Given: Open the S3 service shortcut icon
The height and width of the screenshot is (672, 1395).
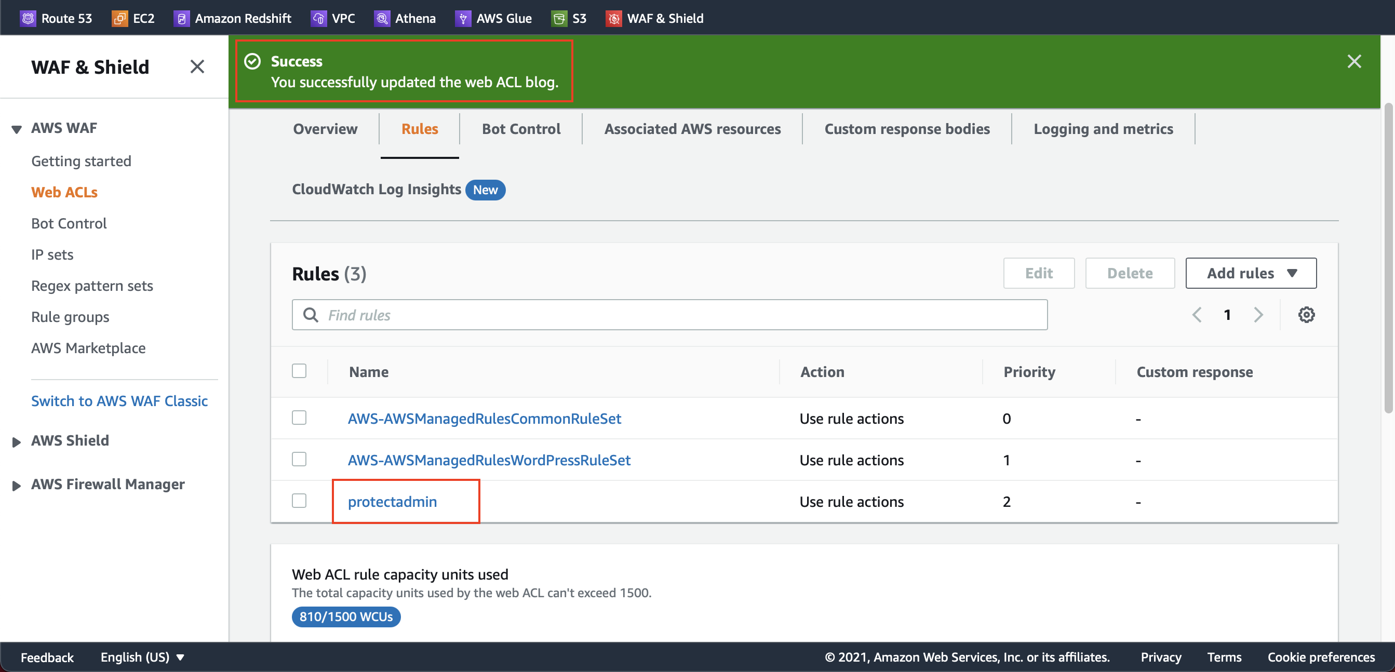Looking at the screenshot, I should coord(559,18).
